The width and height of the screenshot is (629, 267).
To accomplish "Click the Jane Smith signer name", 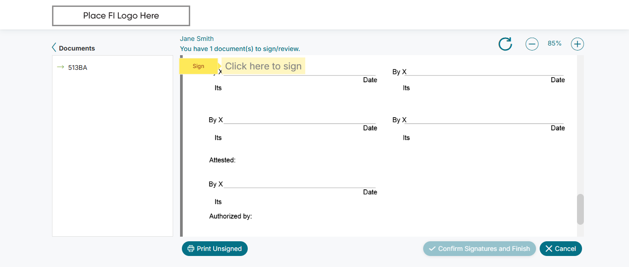I will [197, 39].
